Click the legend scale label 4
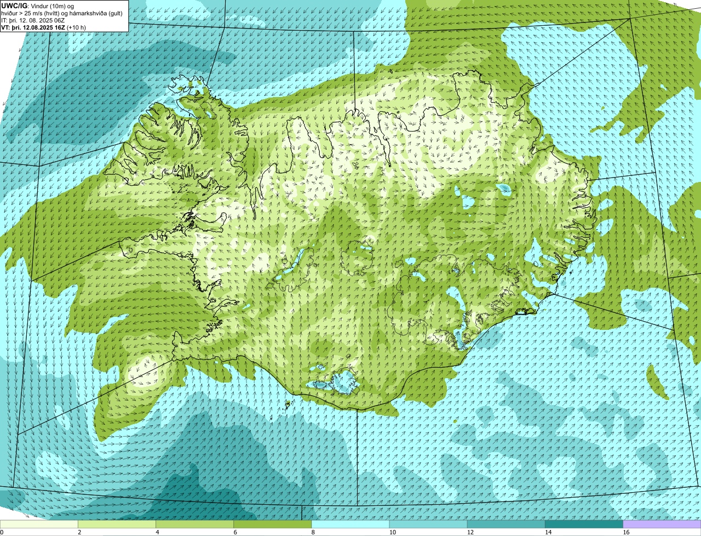The width and height of the screenshot is (701, 536). click(157, 532)
